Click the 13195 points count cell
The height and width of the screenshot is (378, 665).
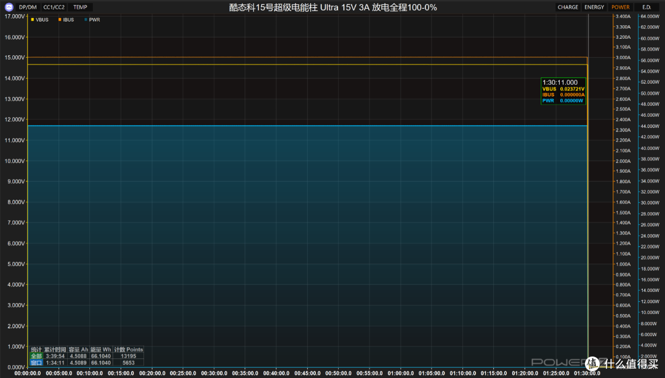coord(129,356)
